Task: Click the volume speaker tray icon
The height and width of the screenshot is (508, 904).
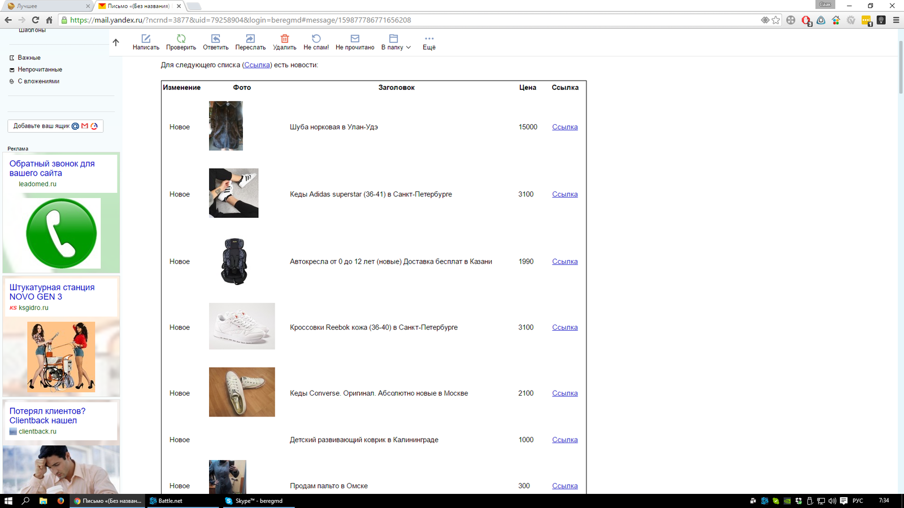Action: click(x=832, y=501)
